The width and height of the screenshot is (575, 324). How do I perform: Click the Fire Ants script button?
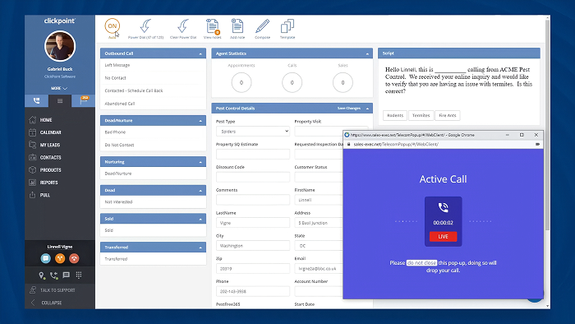(x=448, y=115)
